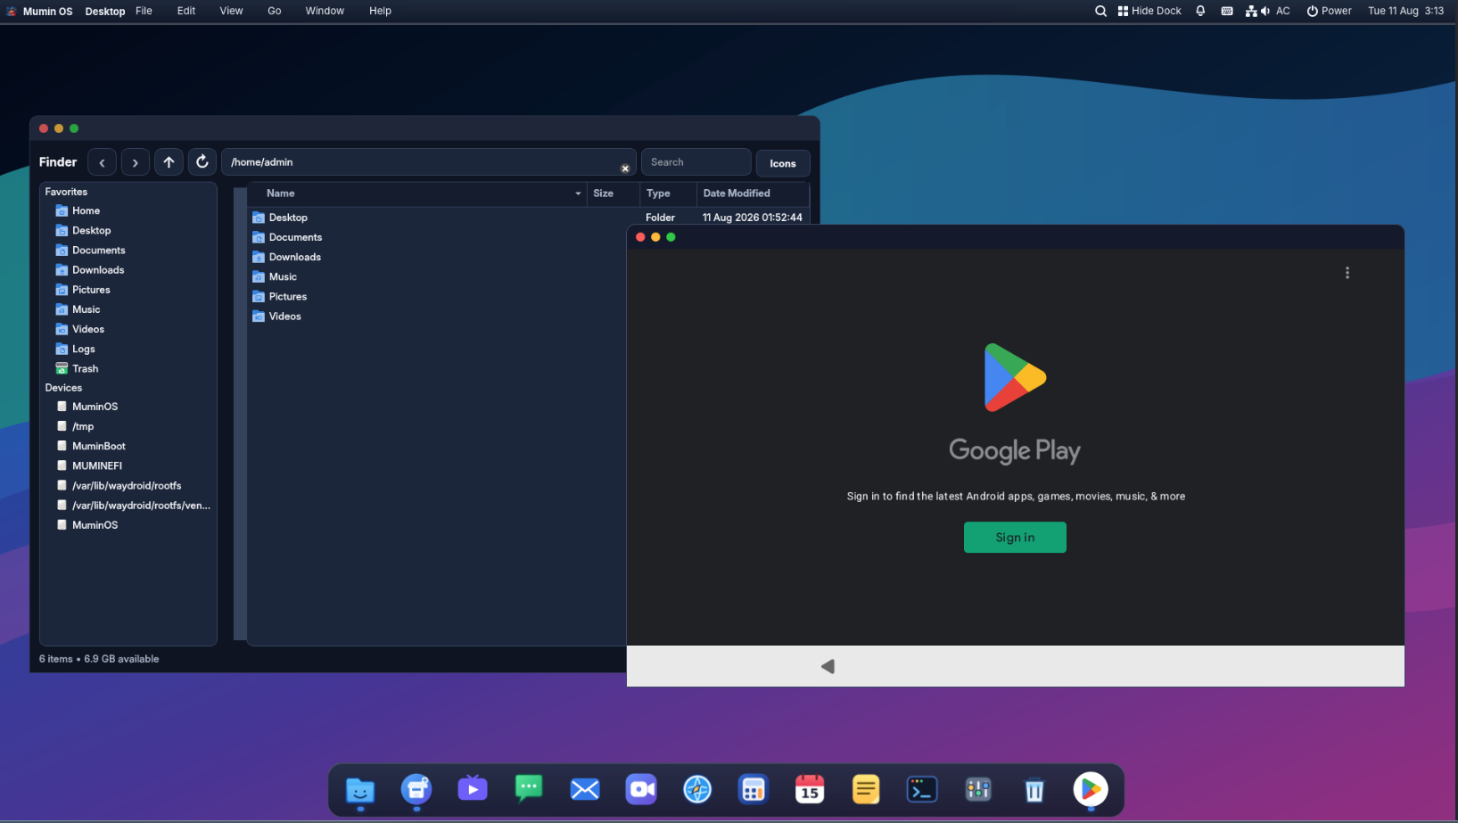
Task: Select Documents in Finder Favorites sidebar
Action: tap(98, 251)
